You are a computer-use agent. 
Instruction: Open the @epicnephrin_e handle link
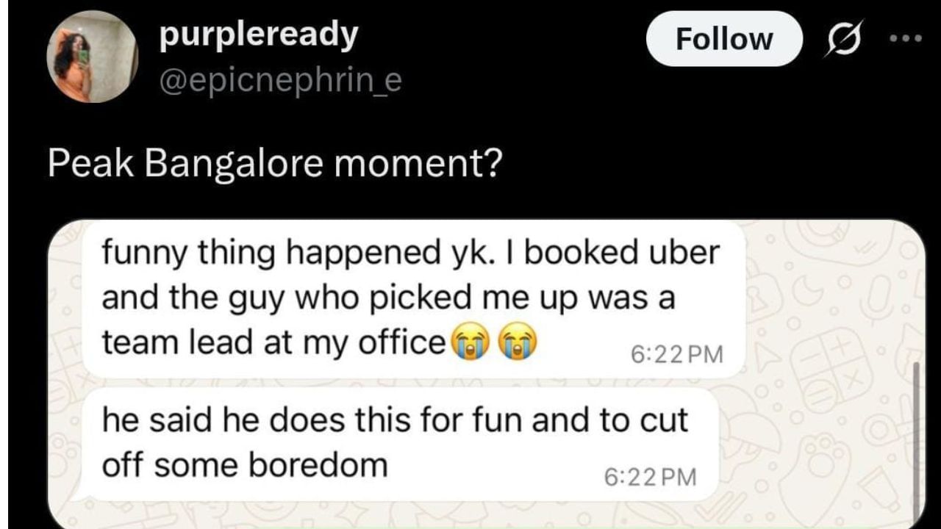coord(280,79)
